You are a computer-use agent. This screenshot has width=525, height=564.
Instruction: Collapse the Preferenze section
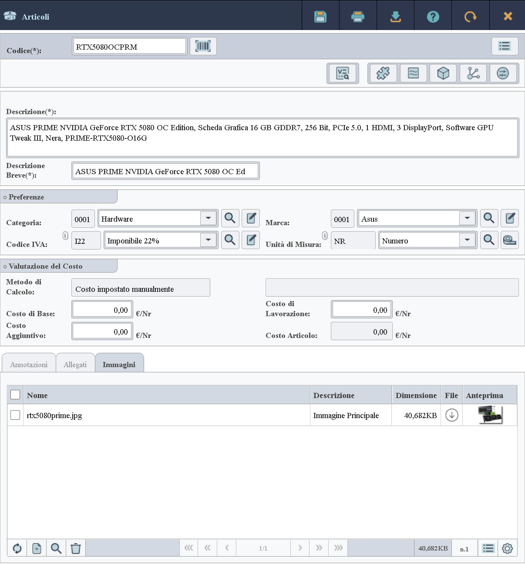point(59,197)
